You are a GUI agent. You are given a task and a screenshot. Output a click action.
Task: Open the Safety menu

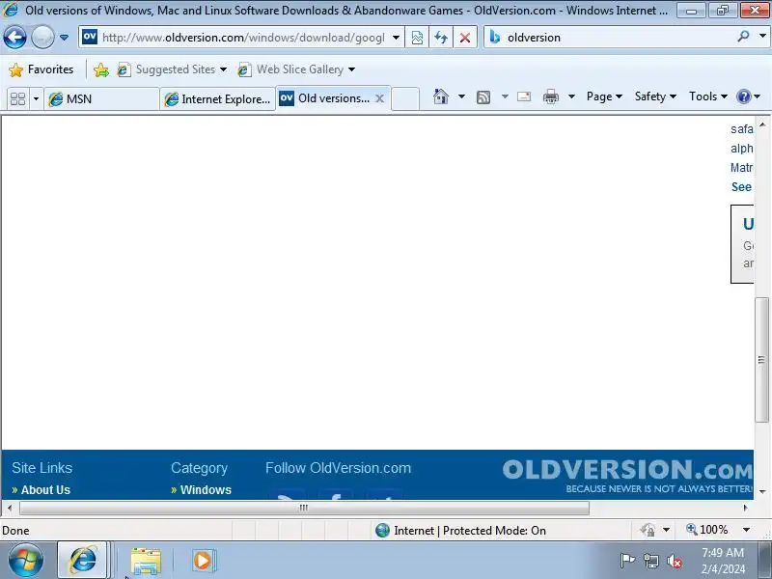[x=655, y=96]
